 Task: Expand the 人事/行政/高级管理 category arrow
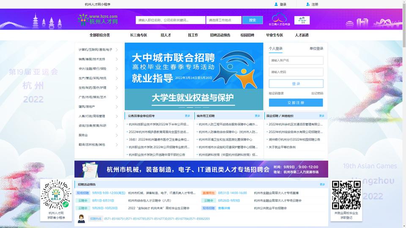pos(117,117)
